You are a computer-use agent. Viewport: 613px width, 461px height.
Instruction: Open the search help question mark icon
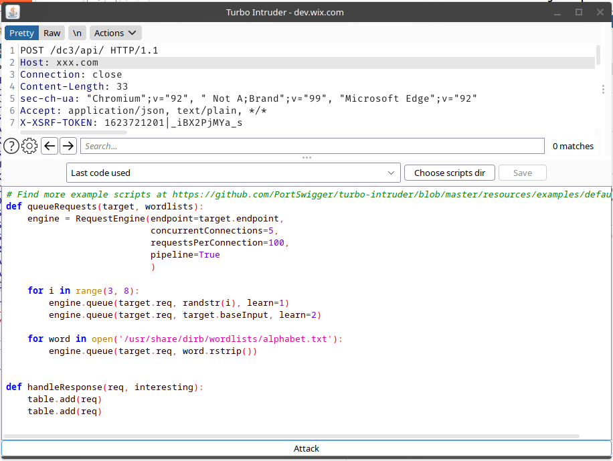coord(11,146)
